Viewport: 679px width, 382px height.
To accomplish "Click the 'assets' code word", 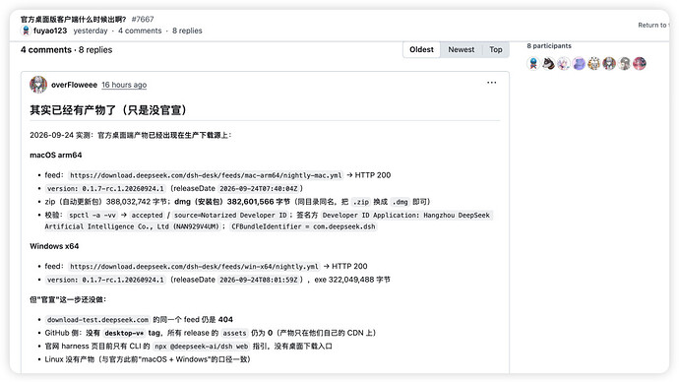I will (234, 333).
